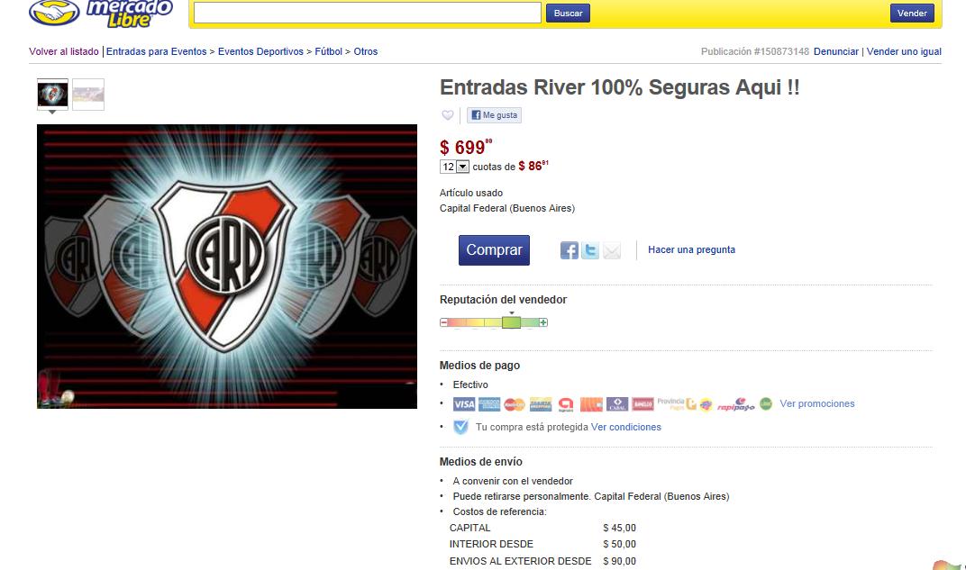This screenshot has height=570, width=966.
Task: Open the 12 cuotas installments dropdown
Action: 455,167
